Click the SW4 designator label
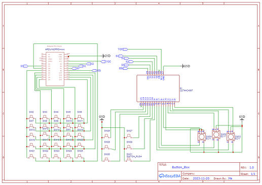Viewport: 262px width, 185px height. click(x=56, y=112)
